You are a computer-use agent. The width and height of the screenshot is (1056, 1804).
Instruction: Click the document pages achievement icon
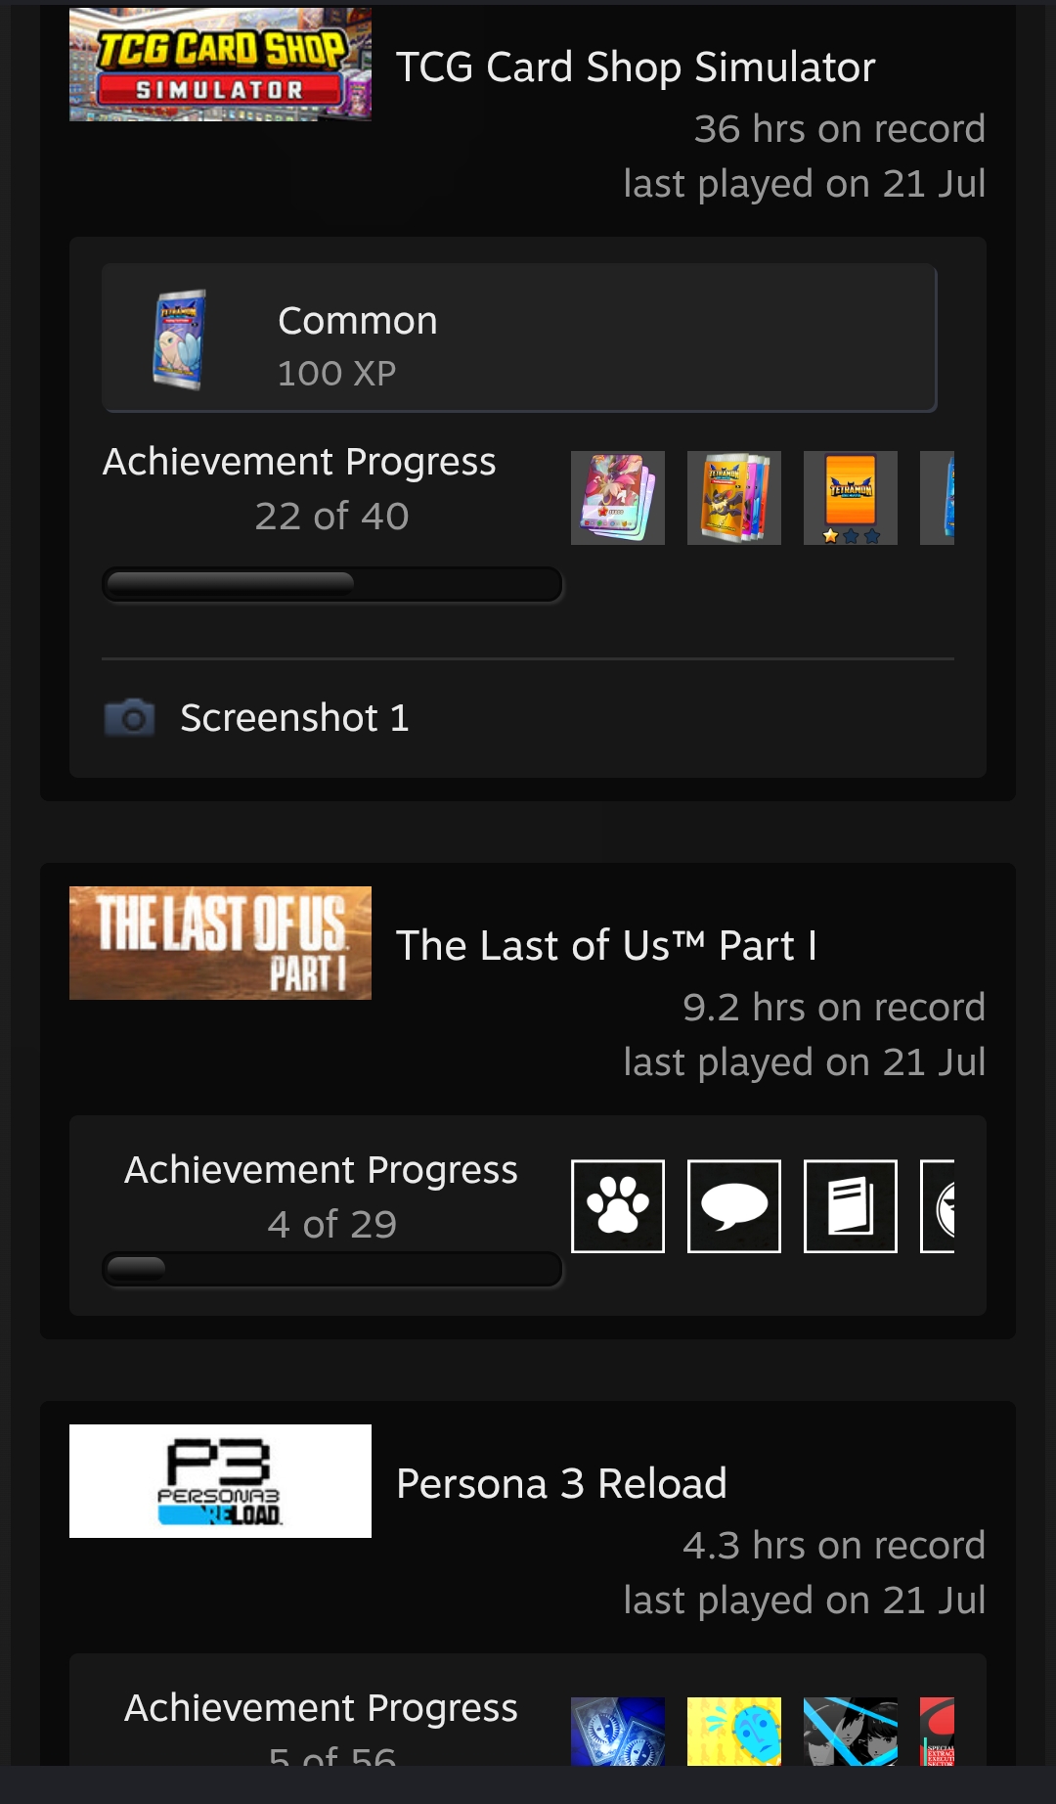coord(851,1206)
